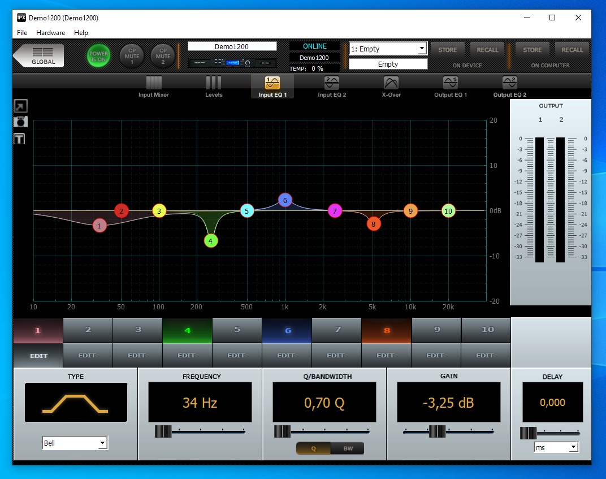This screenshot has width=606, height=479.
Task: Open the preset dropdown showing 1: Empty
Action: pyautogui.click(x=388, y=49)
